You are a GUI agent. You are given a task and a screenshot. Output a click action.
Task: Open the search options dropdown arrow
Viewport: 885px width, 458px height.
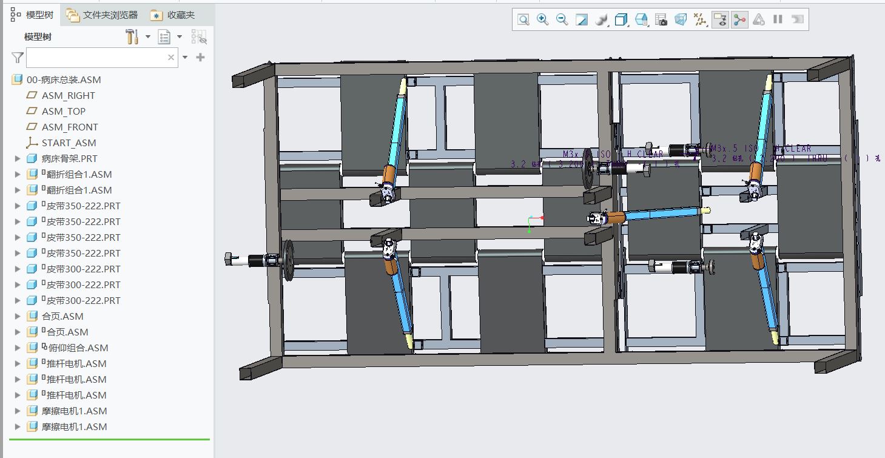point(185,58)
